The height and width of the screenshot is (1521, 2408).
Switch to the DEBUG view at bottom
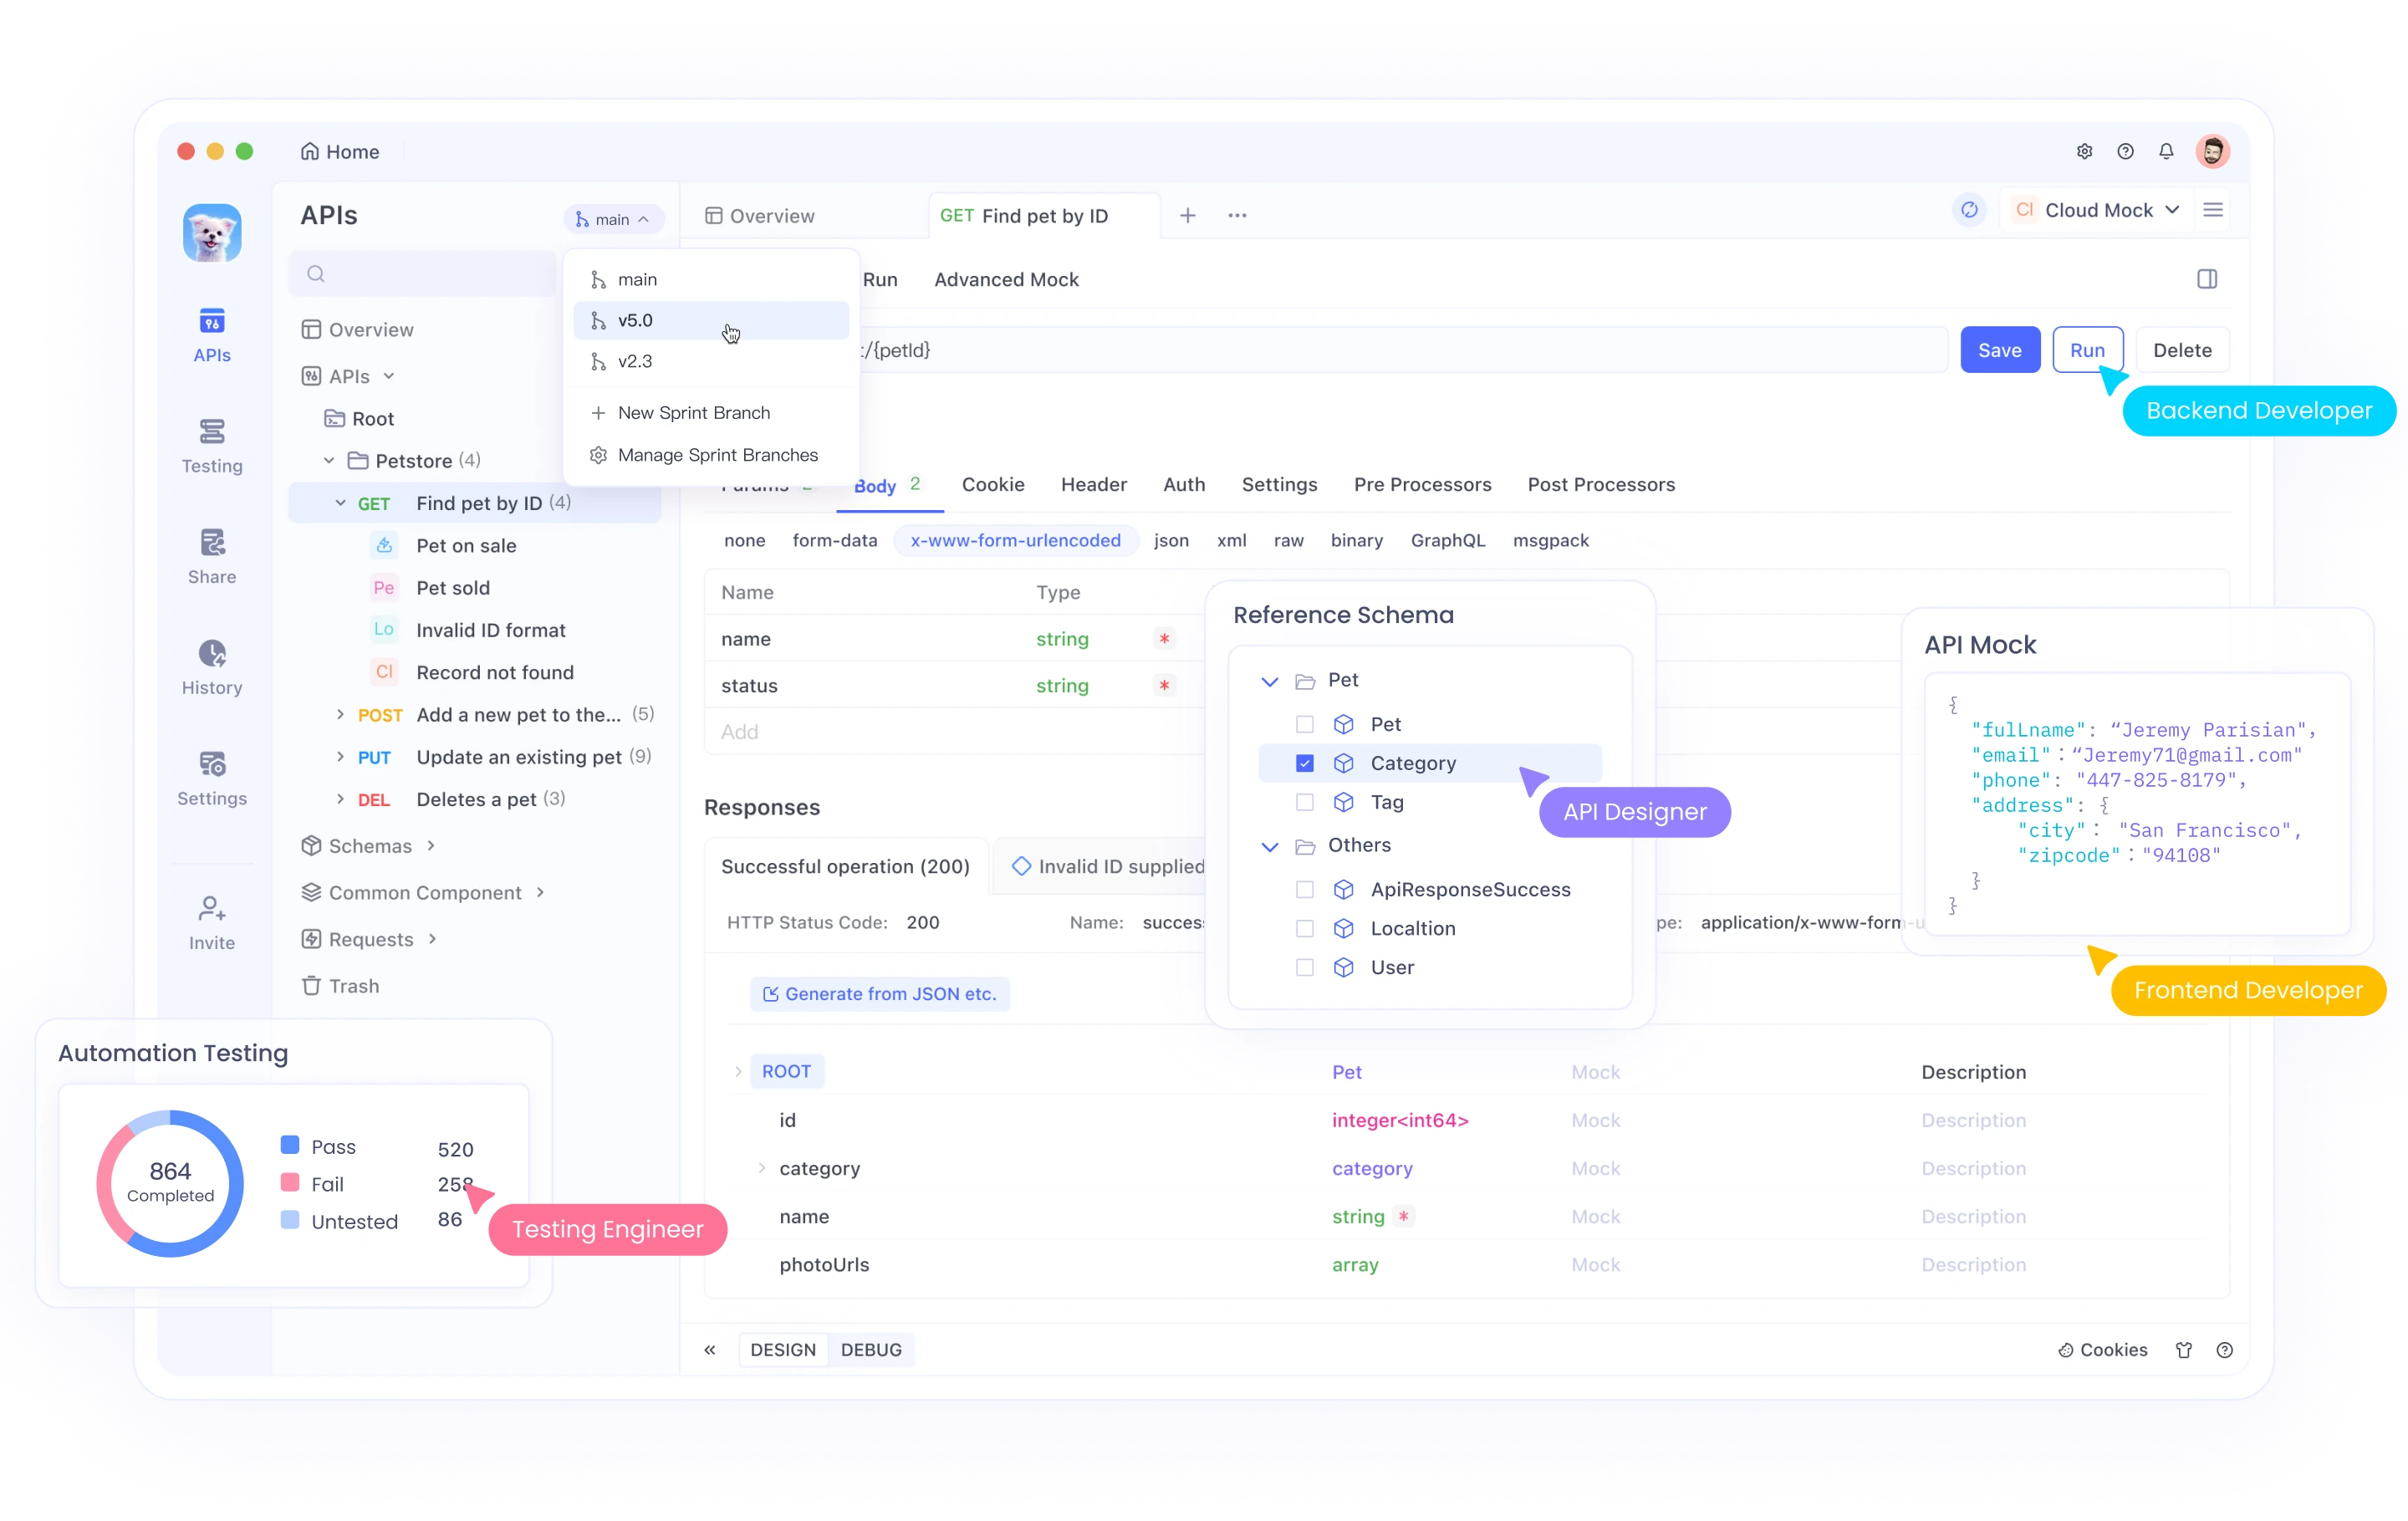click(872, 1348)
